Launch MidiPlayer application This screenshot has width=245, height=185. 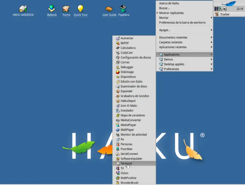(134, 130)
